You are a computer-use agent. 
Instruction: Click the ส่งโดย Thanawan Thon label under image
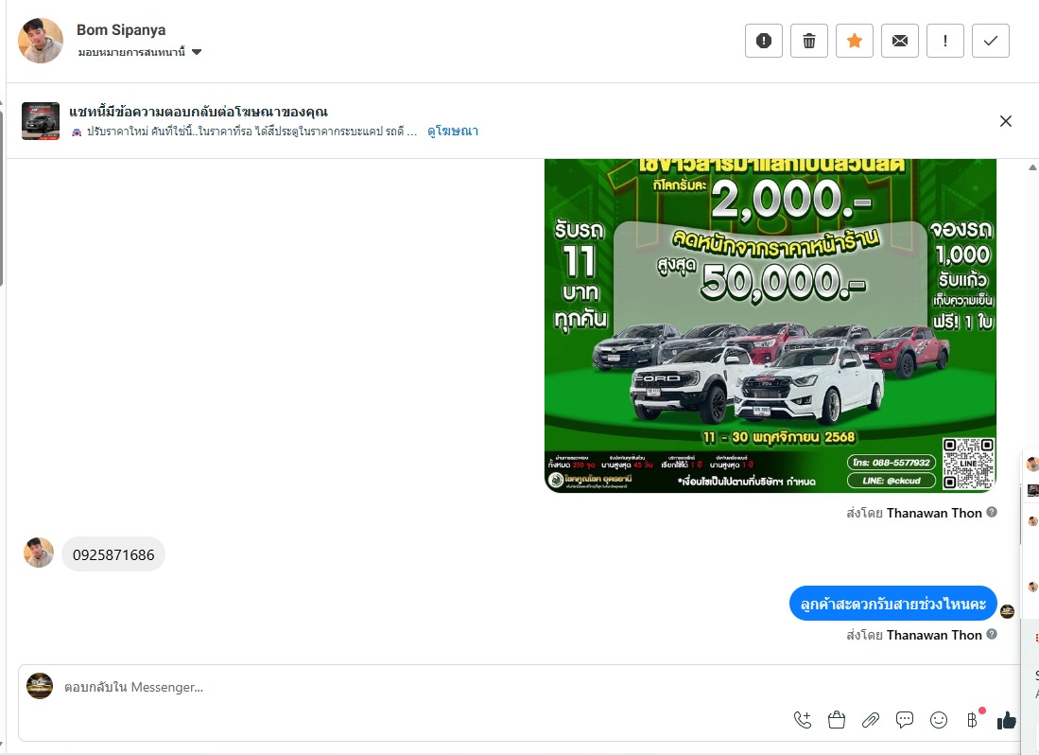click(914, 513)
